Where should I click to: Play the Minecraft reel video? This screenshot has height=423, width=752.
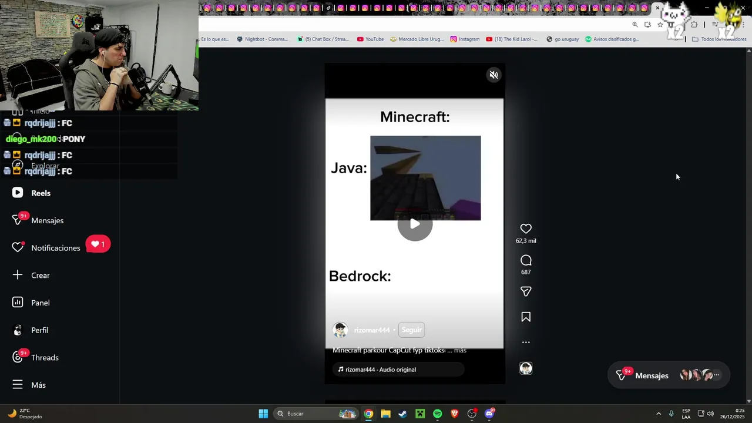(415, 224)
